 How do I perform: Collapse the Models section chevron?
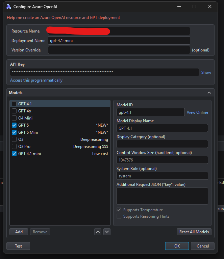[x=209, y=93]
